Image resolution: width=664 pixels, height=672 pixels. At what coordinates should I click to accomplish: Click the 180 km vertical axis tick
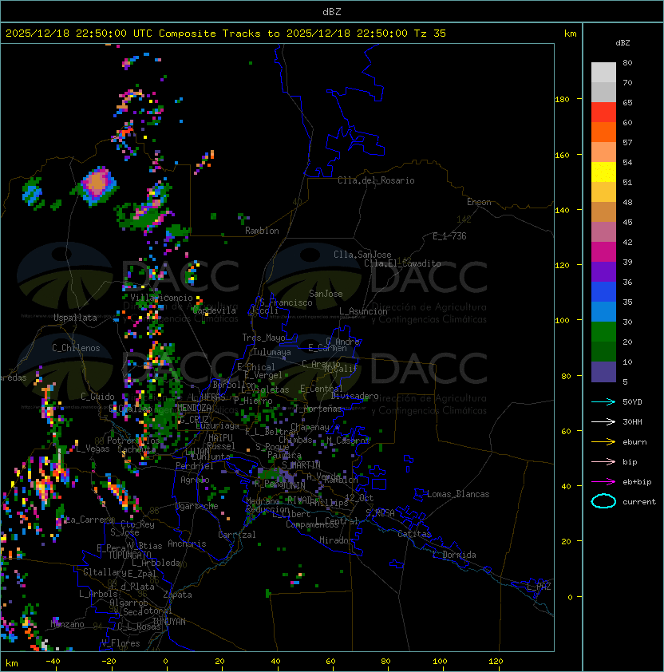[x=562, y=99]
